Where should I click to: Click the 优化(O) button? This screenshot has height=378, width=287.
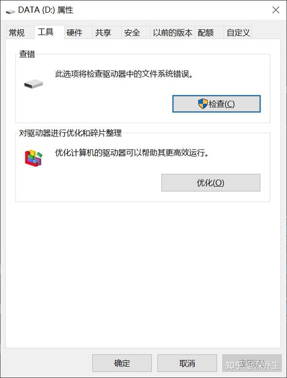[x=210, y=183]
